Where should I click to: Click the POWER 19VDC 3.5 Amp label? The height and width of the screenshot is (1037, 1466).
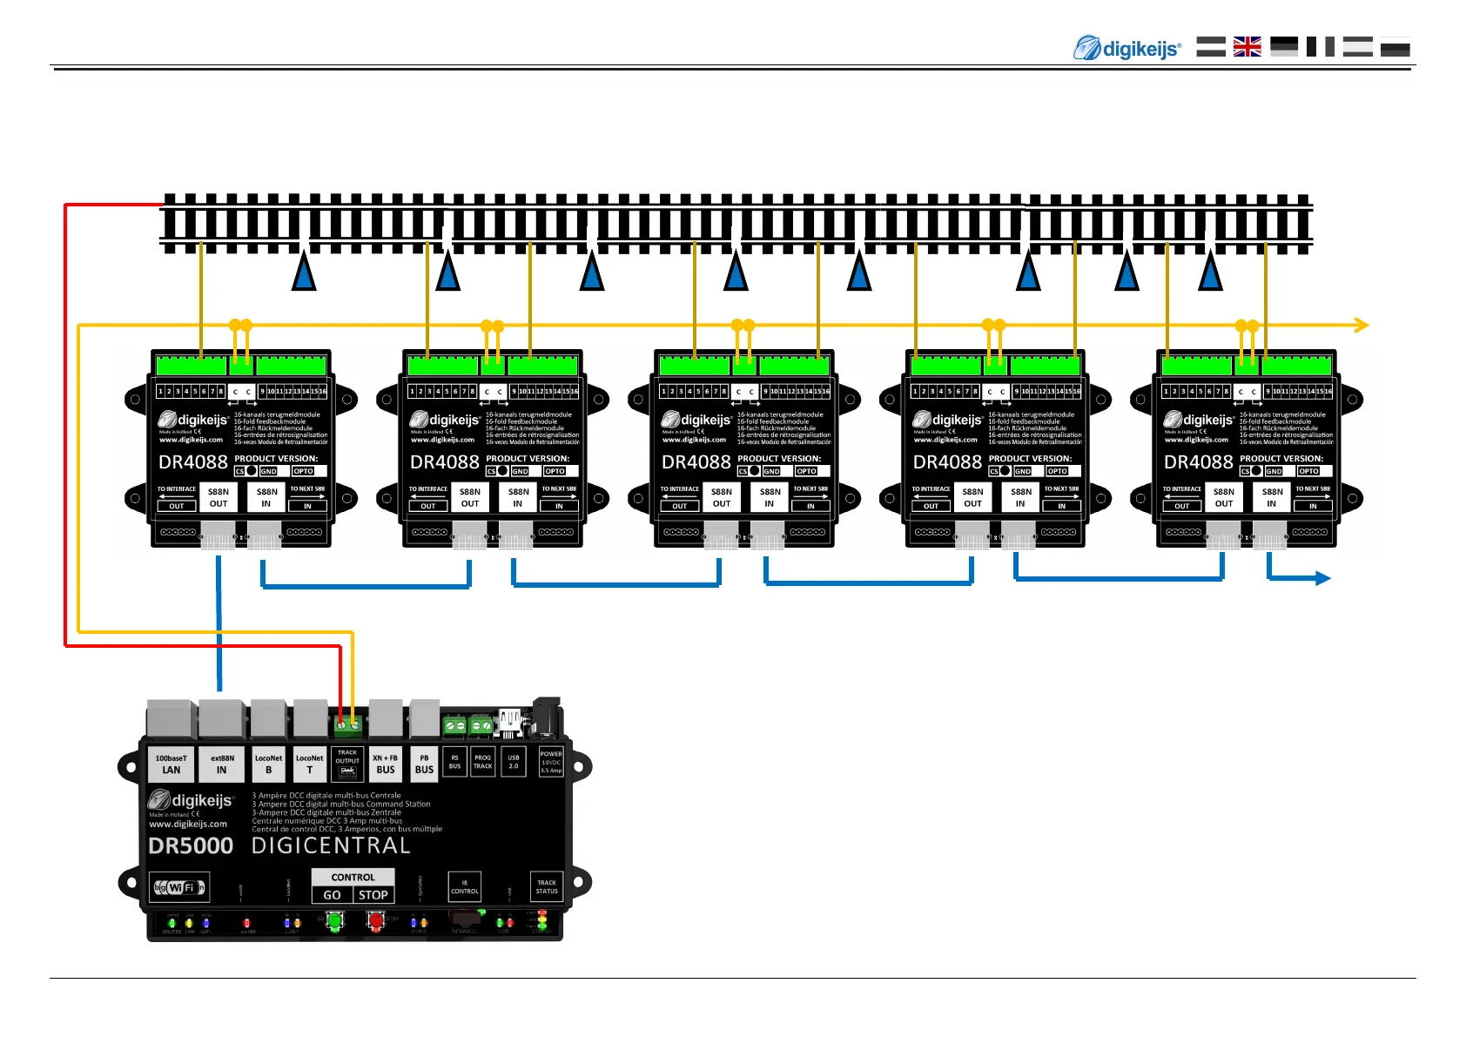click(551, 762)
